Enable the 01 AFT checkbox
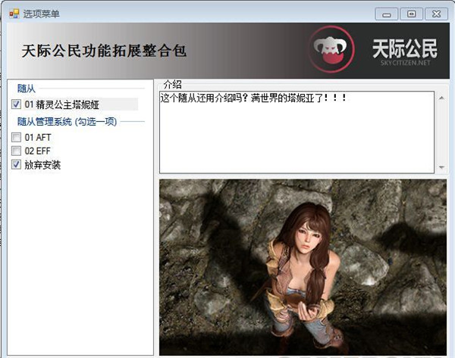This screenshot has width=455, height=358. pos(16,137)
